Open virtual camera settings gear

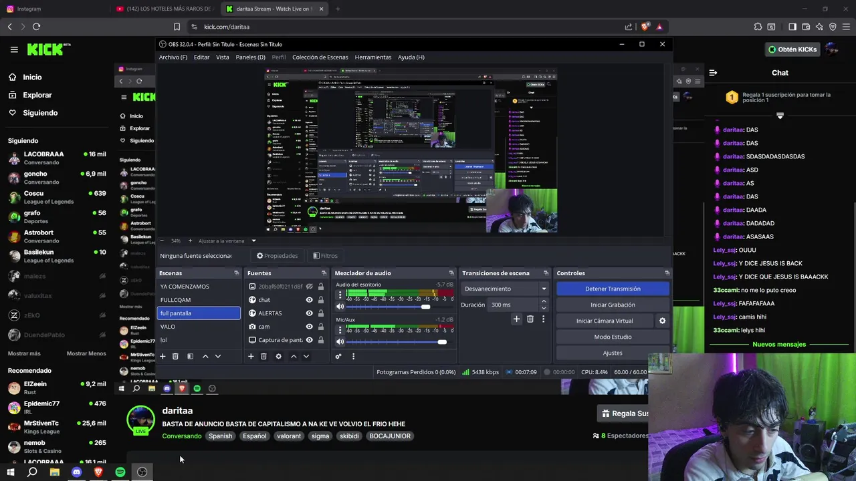pyautogui.click(x=662, y=321)
